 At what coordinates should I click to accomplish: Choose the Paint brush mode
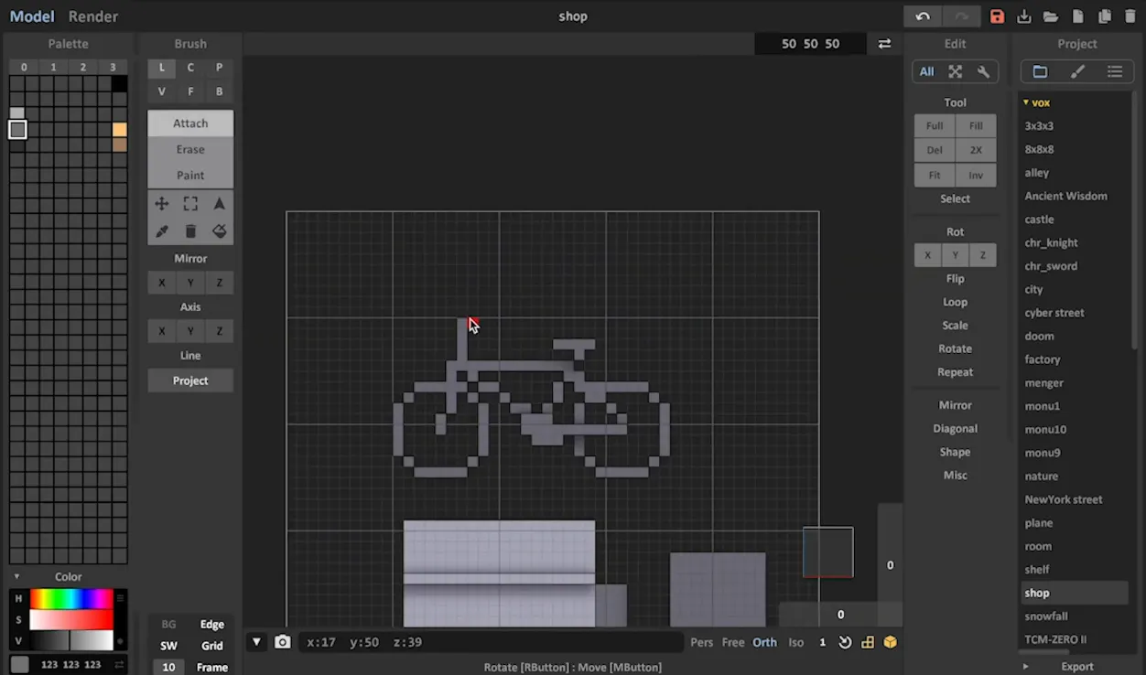pyautogui.click(x=190, y=175)
